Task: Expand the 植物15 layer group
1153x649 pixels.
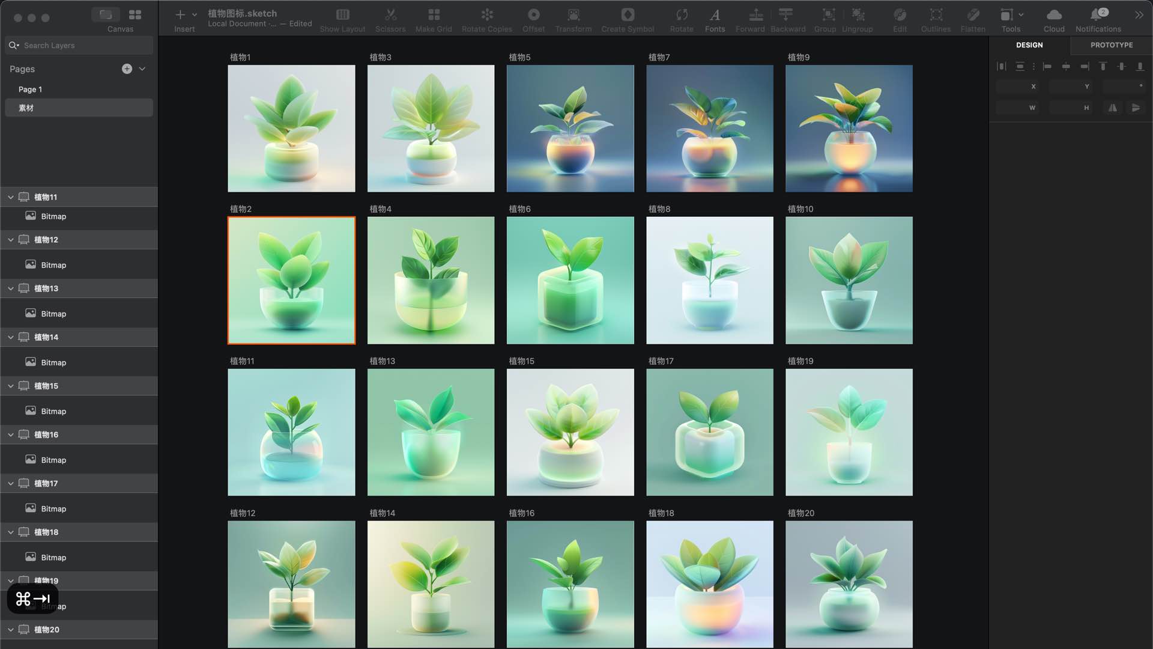Action: tap(10, 386)
